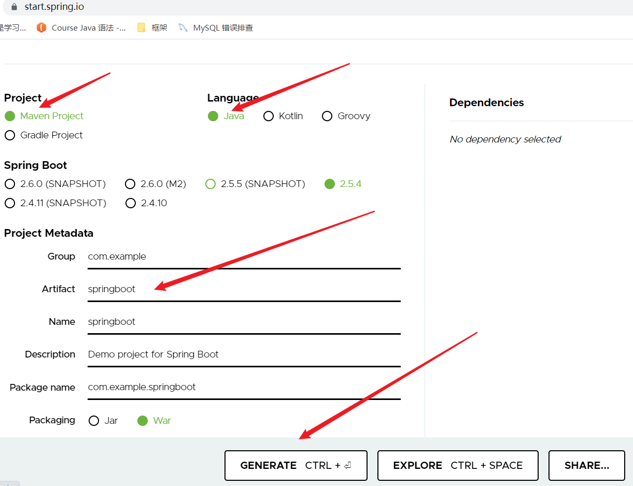Focus the Name input field
633x486 pixels.
pyautogui.click(x=244, y=322)
